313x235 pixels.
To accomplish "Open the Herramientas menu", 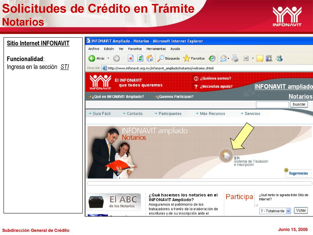I will click(x=156, y=49).
